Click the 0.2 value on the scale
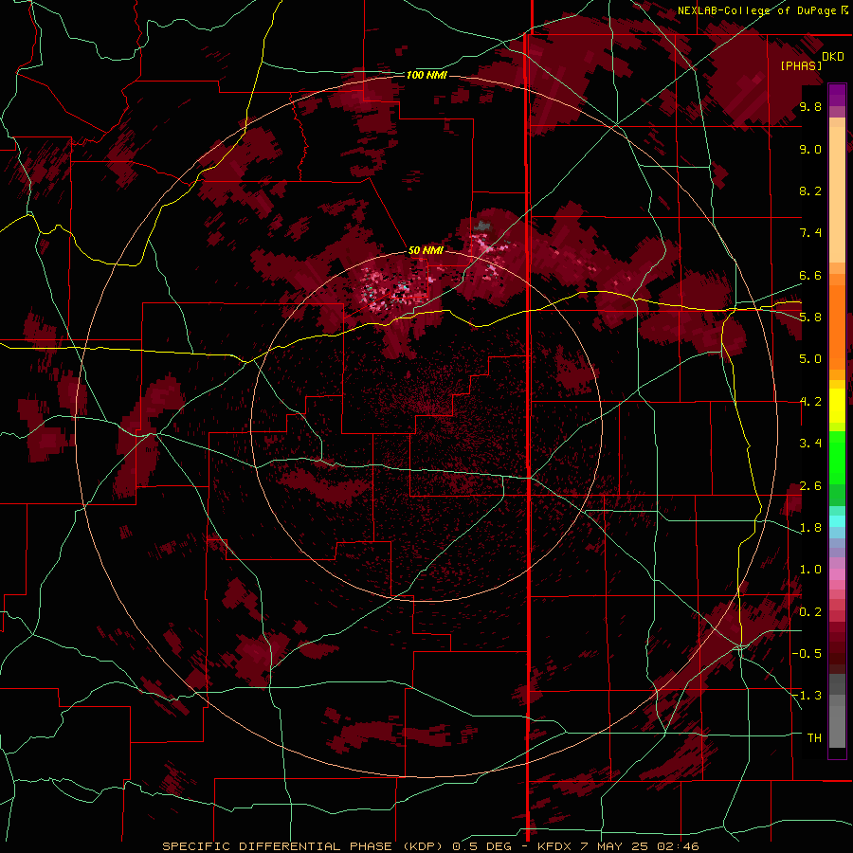The width and height of the screenshot is (853, 853). click(810, 612)
